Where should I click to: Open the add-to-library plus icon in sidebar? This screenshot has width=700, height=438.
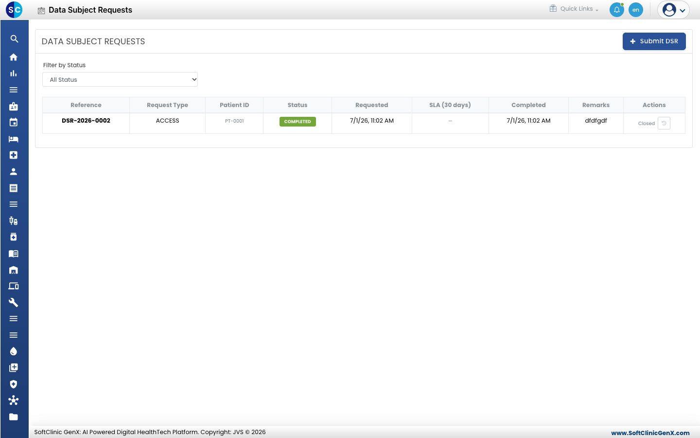click(x=14, y=368)
